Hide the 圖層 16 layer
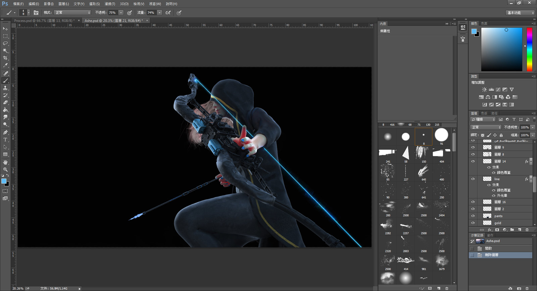Screen dimensions: 537x291 (473, 202)
